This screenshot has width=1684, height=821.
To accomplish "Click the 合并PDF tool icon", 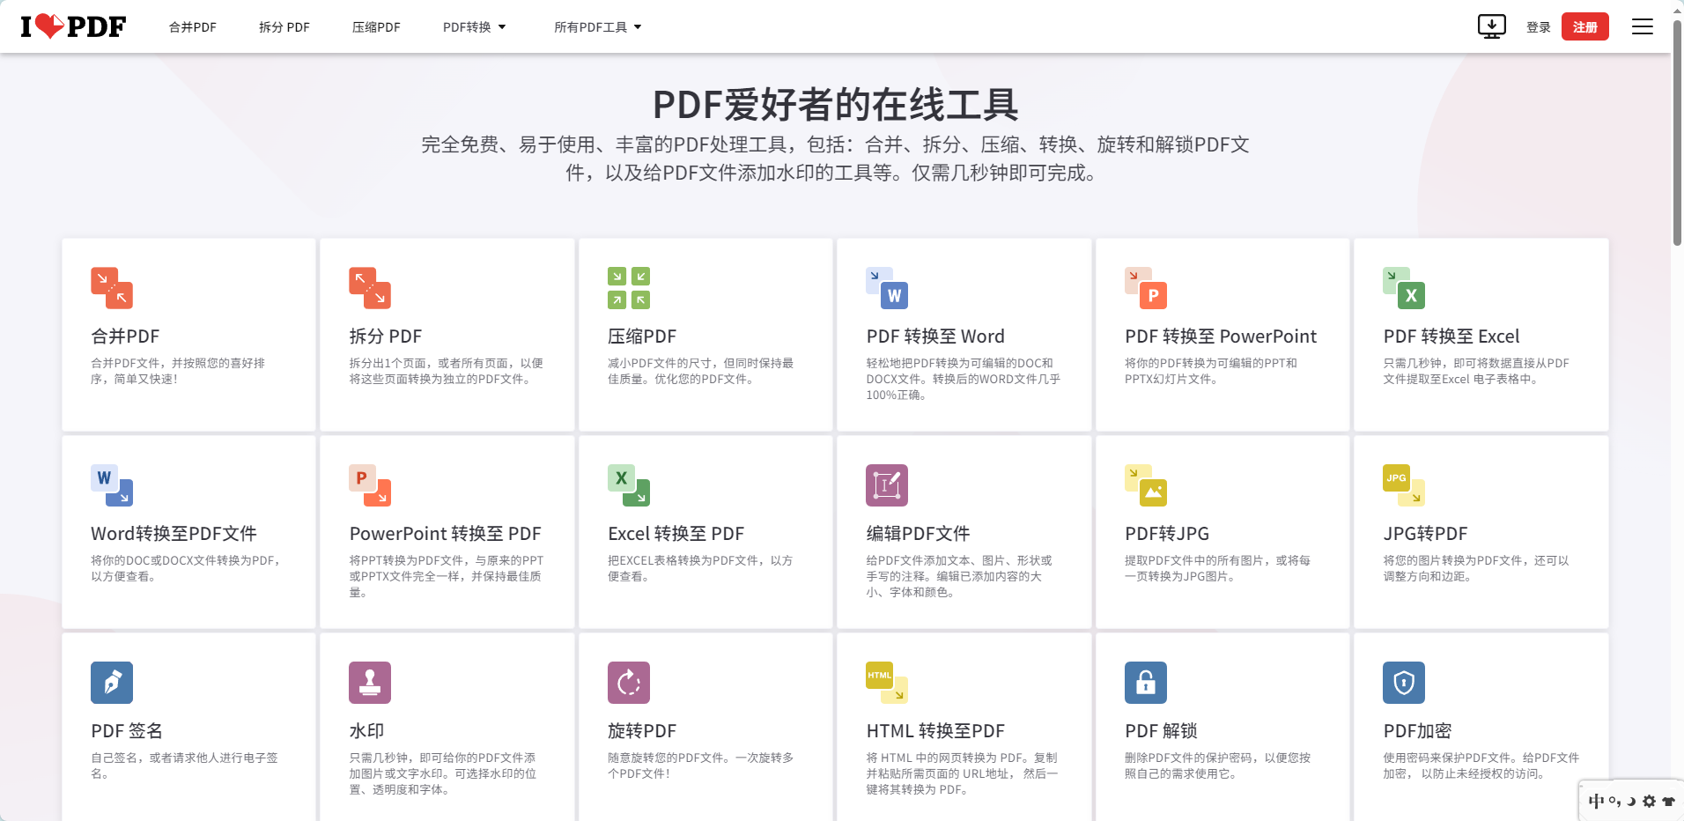I will (x=112, y=288).
